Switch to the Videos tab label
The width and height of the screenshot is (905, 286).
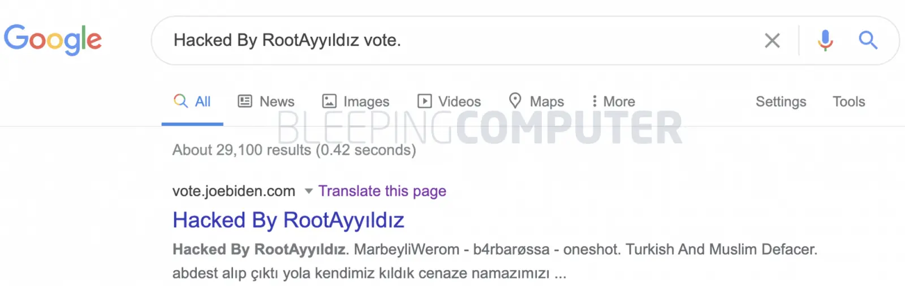pos(459,102)
